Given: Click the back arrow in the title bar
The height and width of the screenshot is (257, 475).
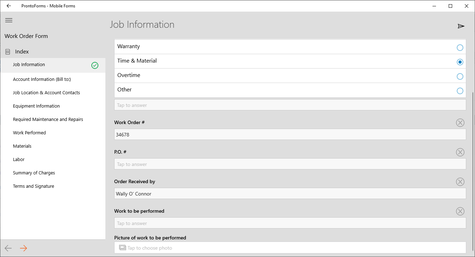Looking at the screenshot, I should tap(8, 6).
